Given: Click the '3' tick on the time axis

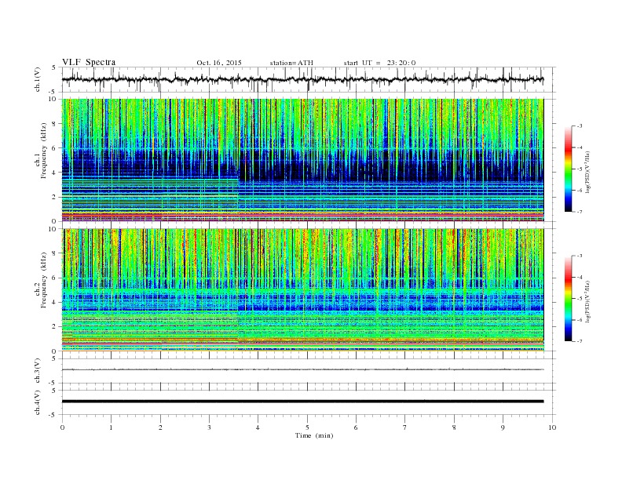Looking at the screenshot, I should 209,427.
